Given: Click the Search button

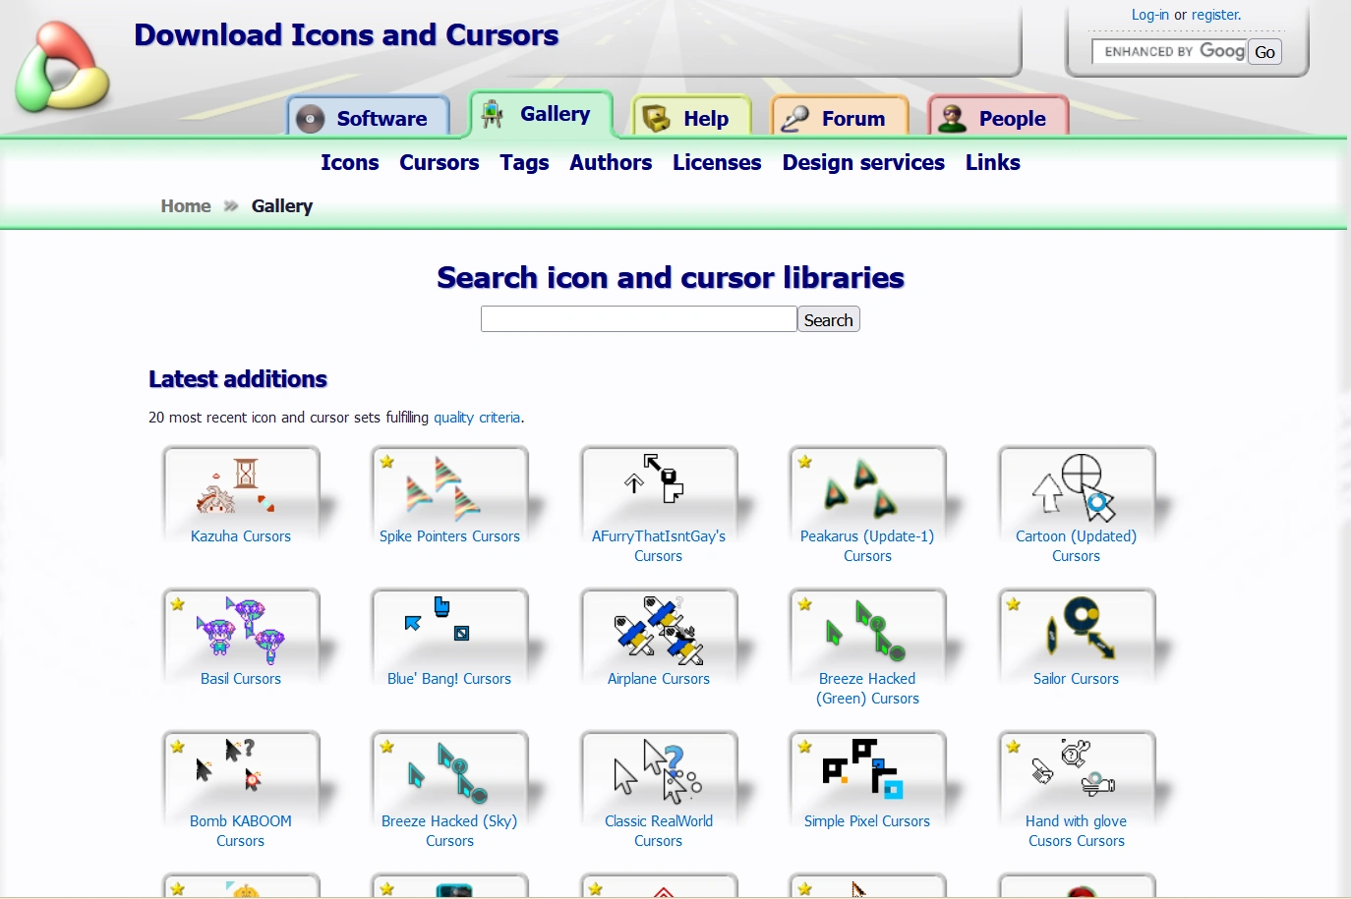Looking at the screenshot, I should (827, 319).
